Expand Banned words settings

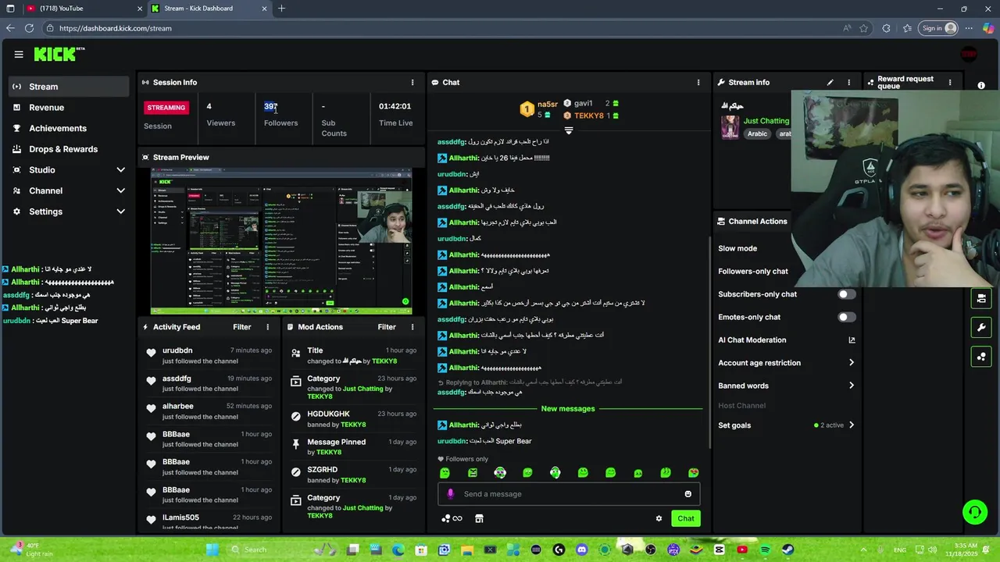point(852,386)
